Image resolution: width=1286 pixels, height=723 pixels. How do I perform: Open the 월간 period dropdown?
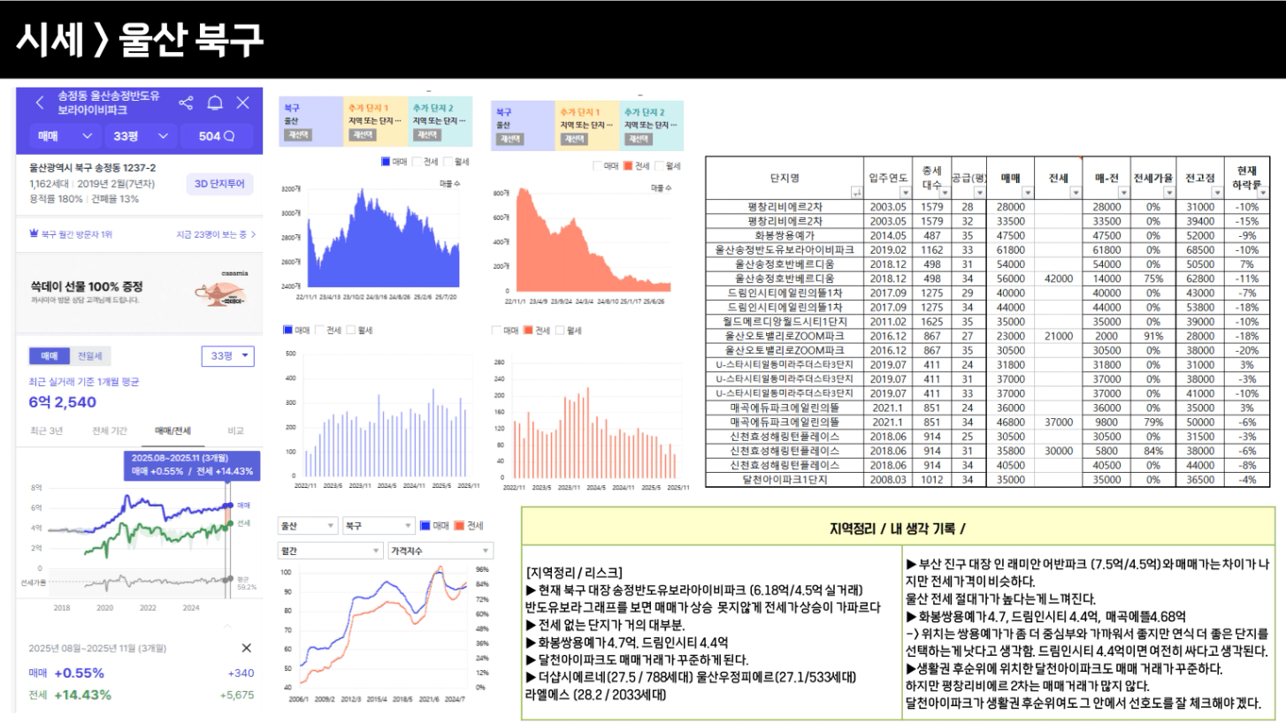(330, 551)
